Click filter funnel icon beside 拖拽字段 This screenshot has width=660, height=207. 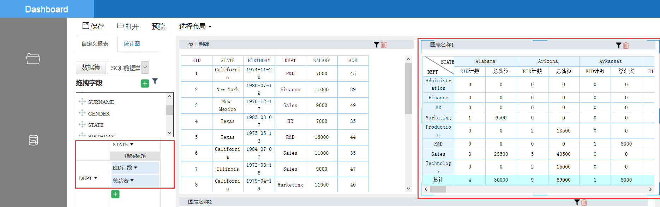tap(155, 81)
